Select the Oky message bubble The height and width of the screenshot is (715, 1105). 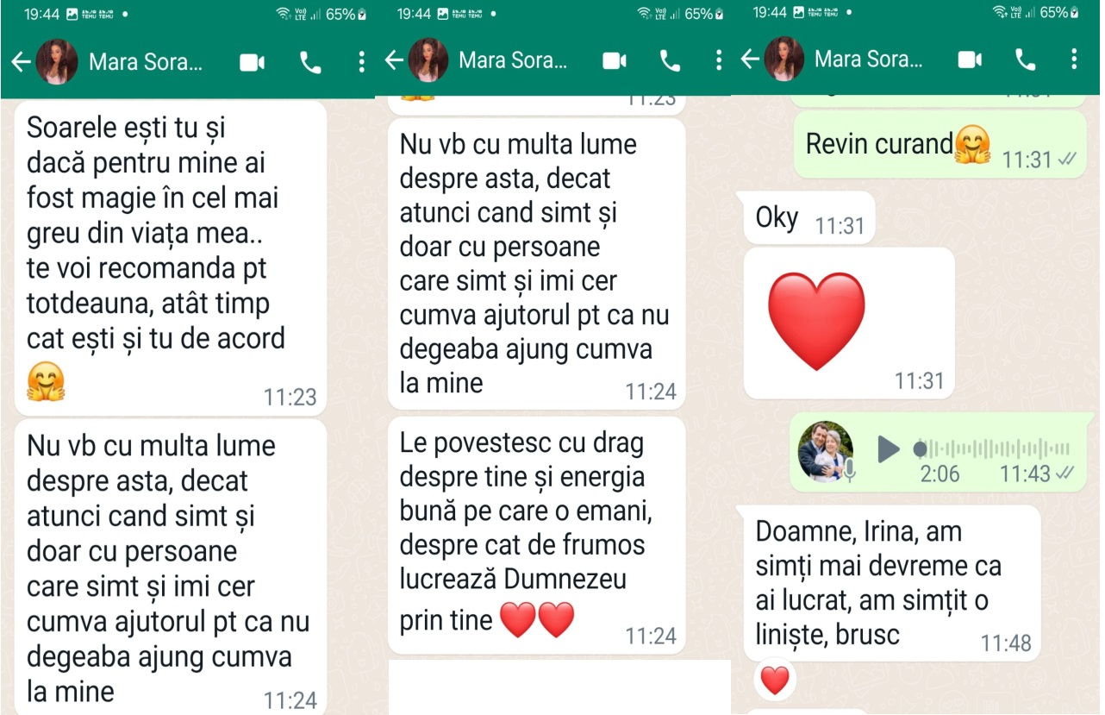click(x=809, y=217)
